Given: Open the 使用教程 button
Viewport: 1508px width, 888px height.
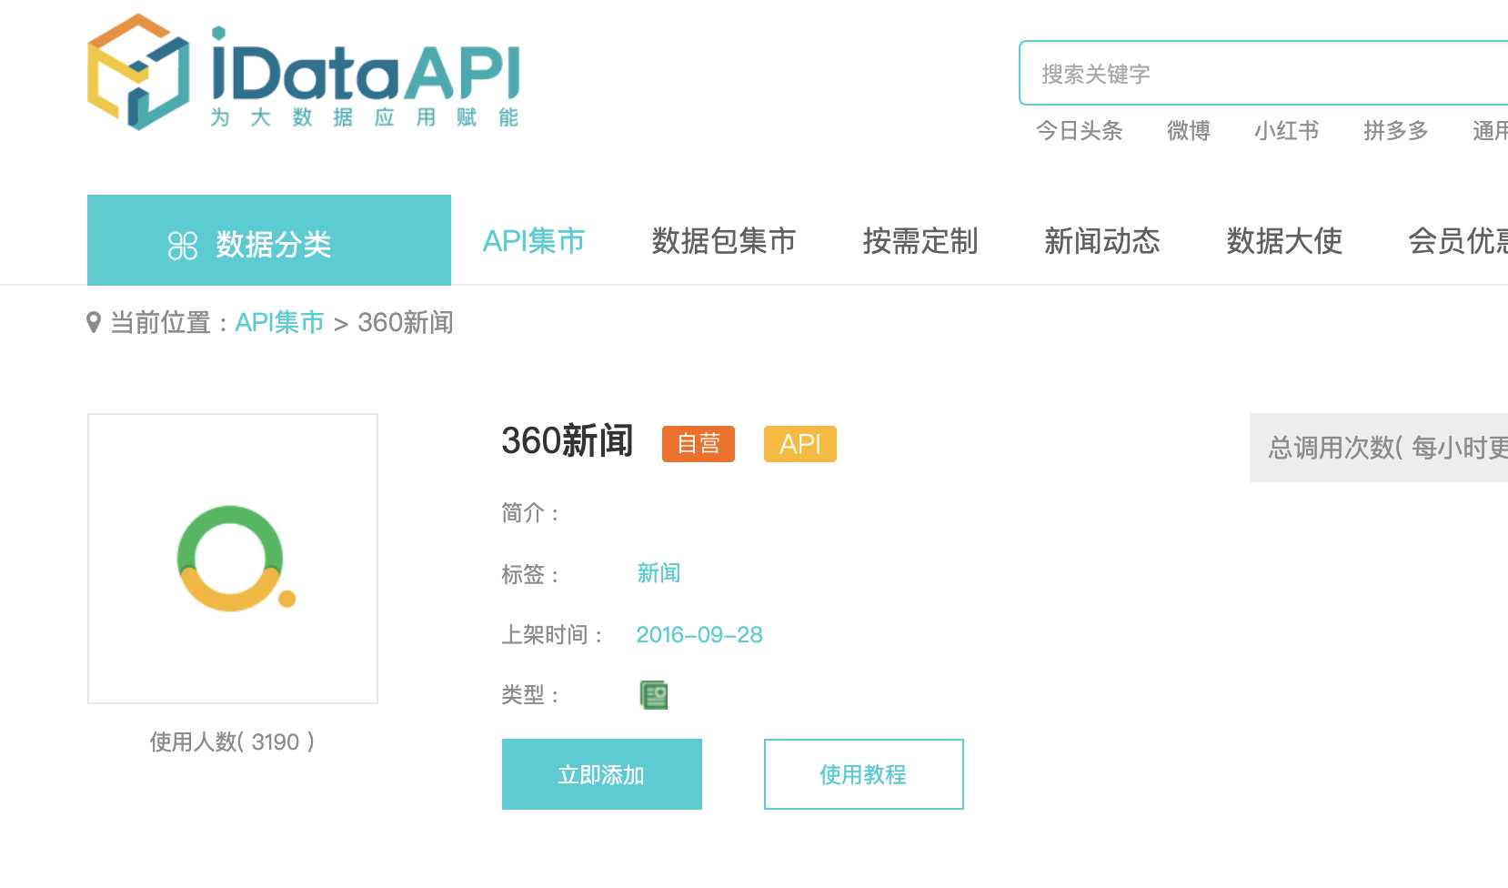Looking at the screenshot, I should [x=864, y=774].
